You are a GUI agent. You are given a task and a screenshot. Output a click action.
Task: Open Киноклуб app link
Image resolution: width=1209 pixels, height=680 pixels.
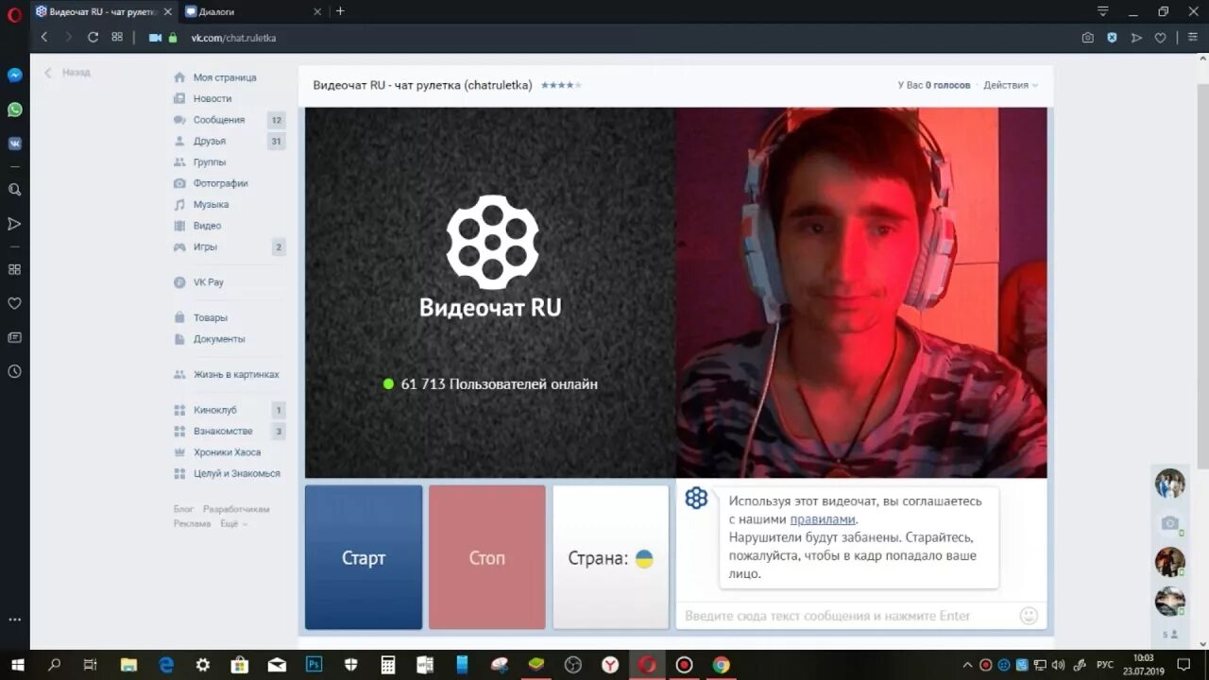pyautogui.click(x=214, y=410)
